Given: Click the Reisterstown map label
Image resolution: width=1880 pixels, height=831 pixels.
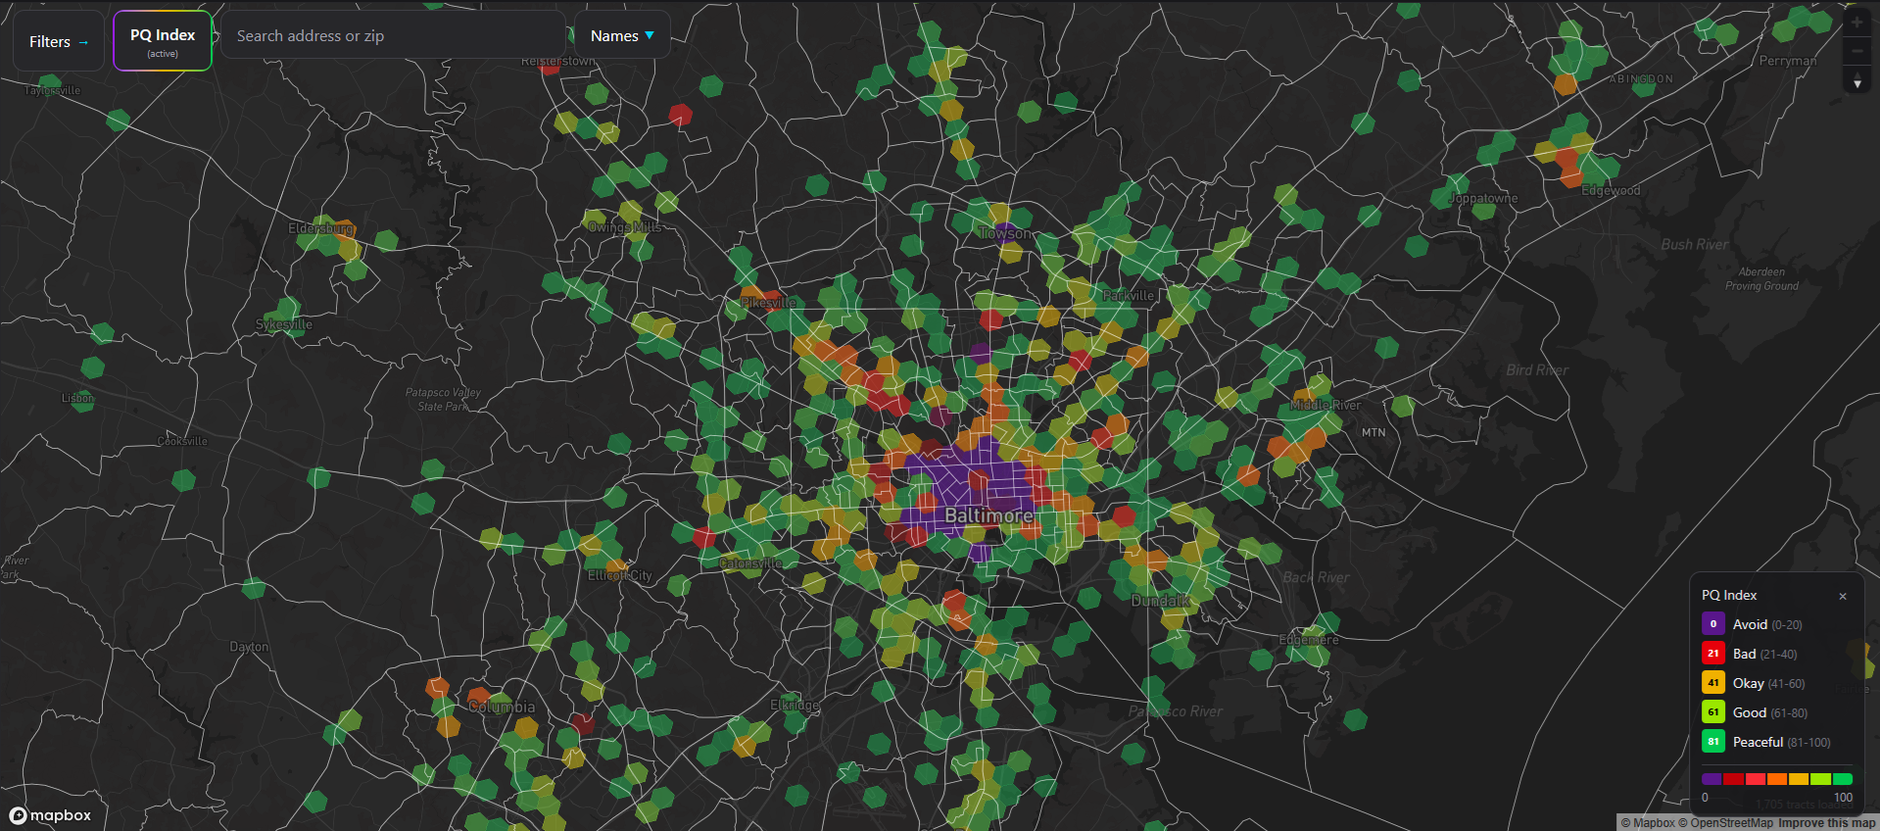Looking at the screenshot, I should pos(557,61).
